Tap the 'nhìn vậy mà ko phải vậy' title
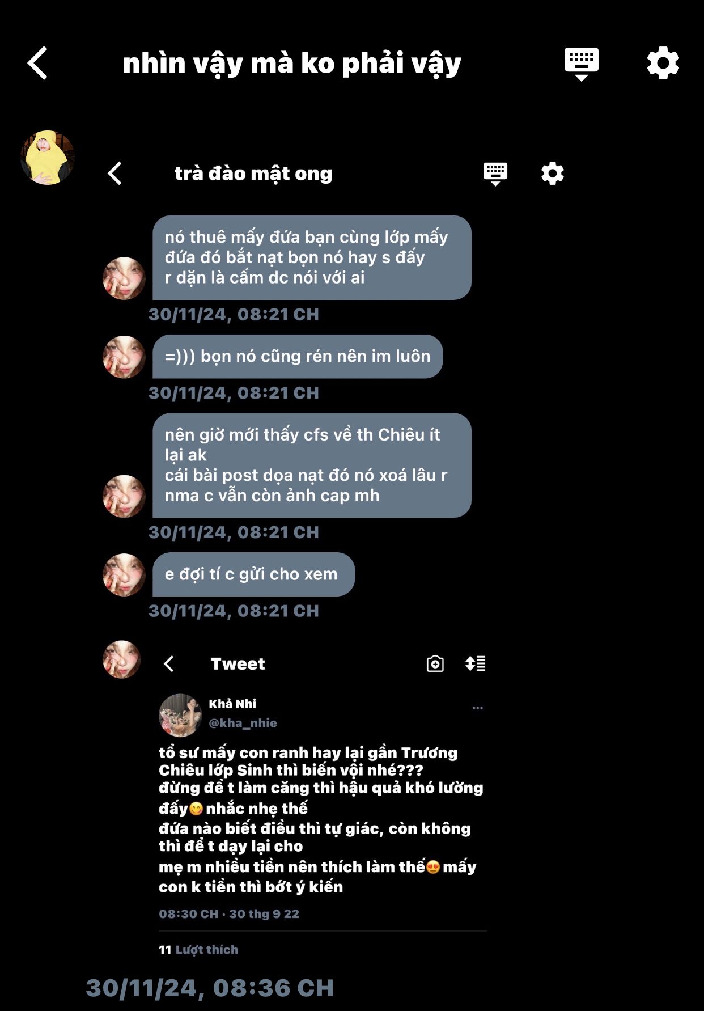The height and width of the screenshot is (1011, 704). [x=292, y=64]
